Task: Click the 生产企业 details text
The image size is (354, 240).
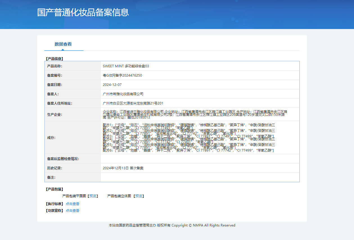Action: 195,114
